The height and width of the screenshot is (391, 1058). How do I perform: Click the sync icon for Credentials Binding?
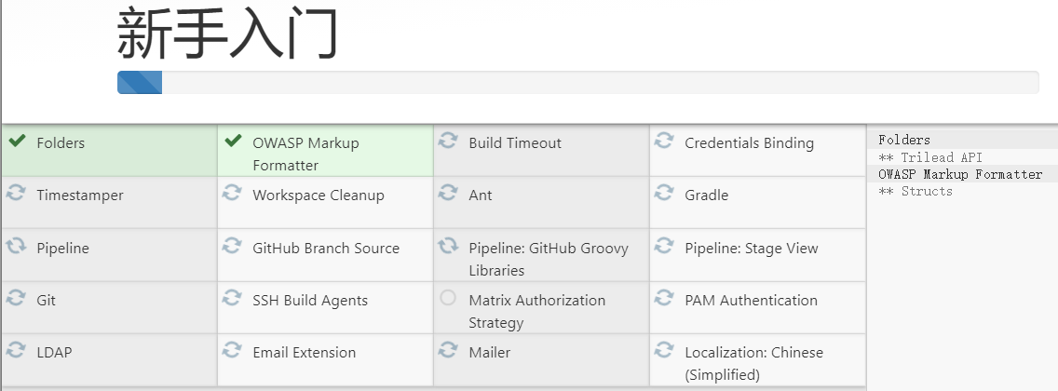point(664,141)
